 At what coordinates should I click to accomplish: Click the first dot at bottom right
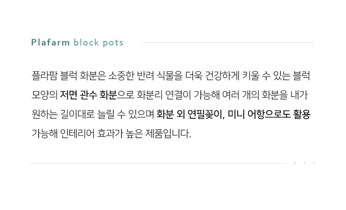[x=295, y=163]
